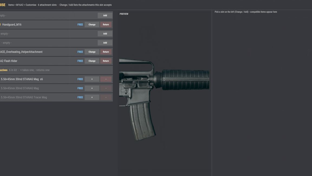312x176 pixels.
Task: Change the Handguard_M16 attachment
Action: coord(92,24)
